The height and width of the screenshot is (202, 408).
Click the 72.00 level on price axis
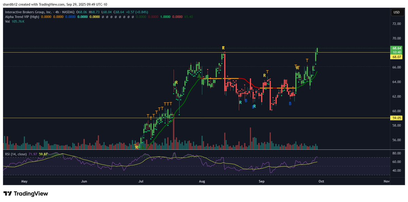(396, 24)
